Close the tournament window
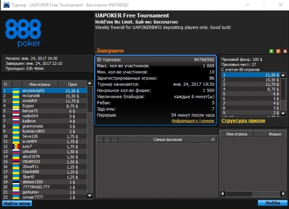 tap(281, 5)
